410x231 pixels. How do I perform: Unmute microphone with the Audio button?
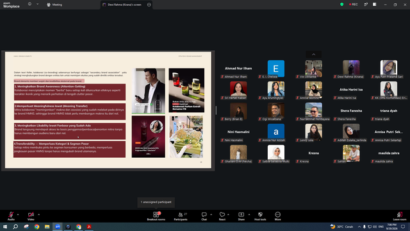11,216
